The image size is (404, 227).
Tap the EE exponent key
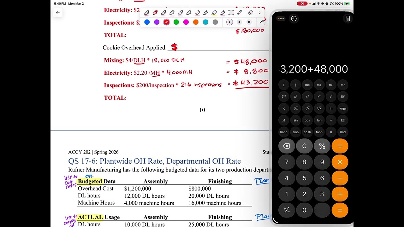click(x=343, y=120)
